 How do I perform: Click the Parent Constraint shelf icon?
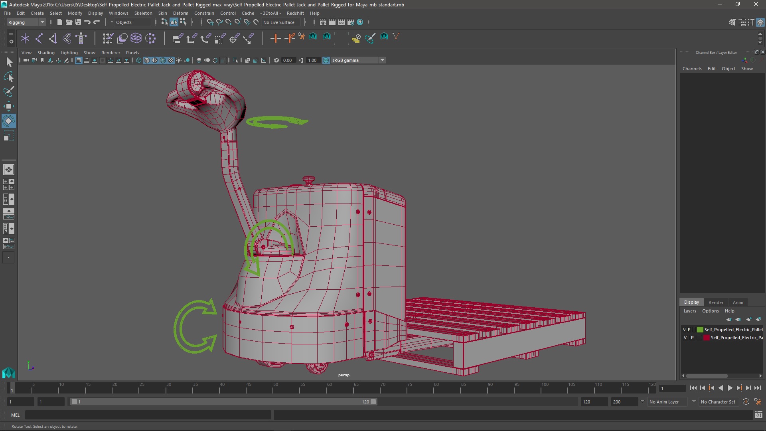pos(178,38)
